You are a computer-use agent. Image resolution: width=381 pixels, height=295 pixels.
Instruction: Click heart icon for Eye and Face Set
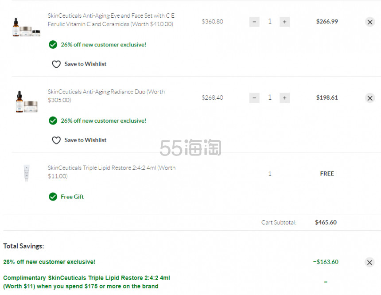click(x=56, y=64)
